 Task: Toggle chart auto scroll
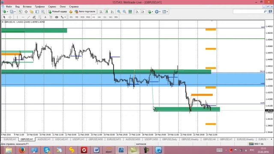pyautogui.click(x=137, y=12)
